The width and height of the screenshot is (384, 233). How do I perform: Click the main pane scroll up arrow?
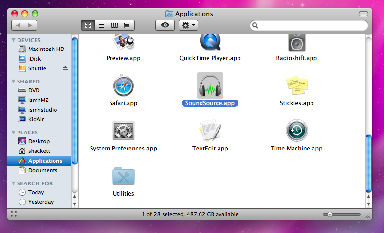click(x=368, y=197)
